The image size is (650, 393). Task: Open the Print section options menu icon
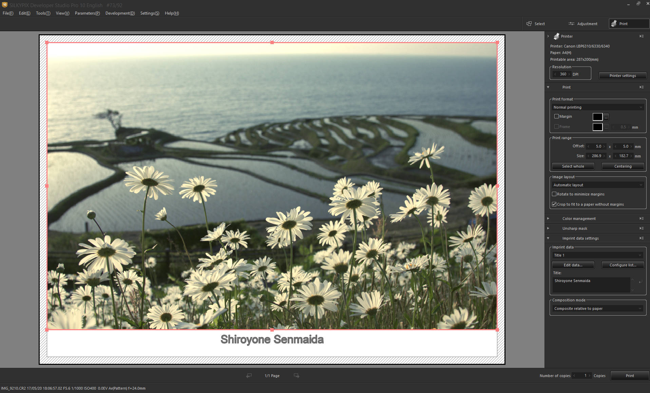(642, 87)
